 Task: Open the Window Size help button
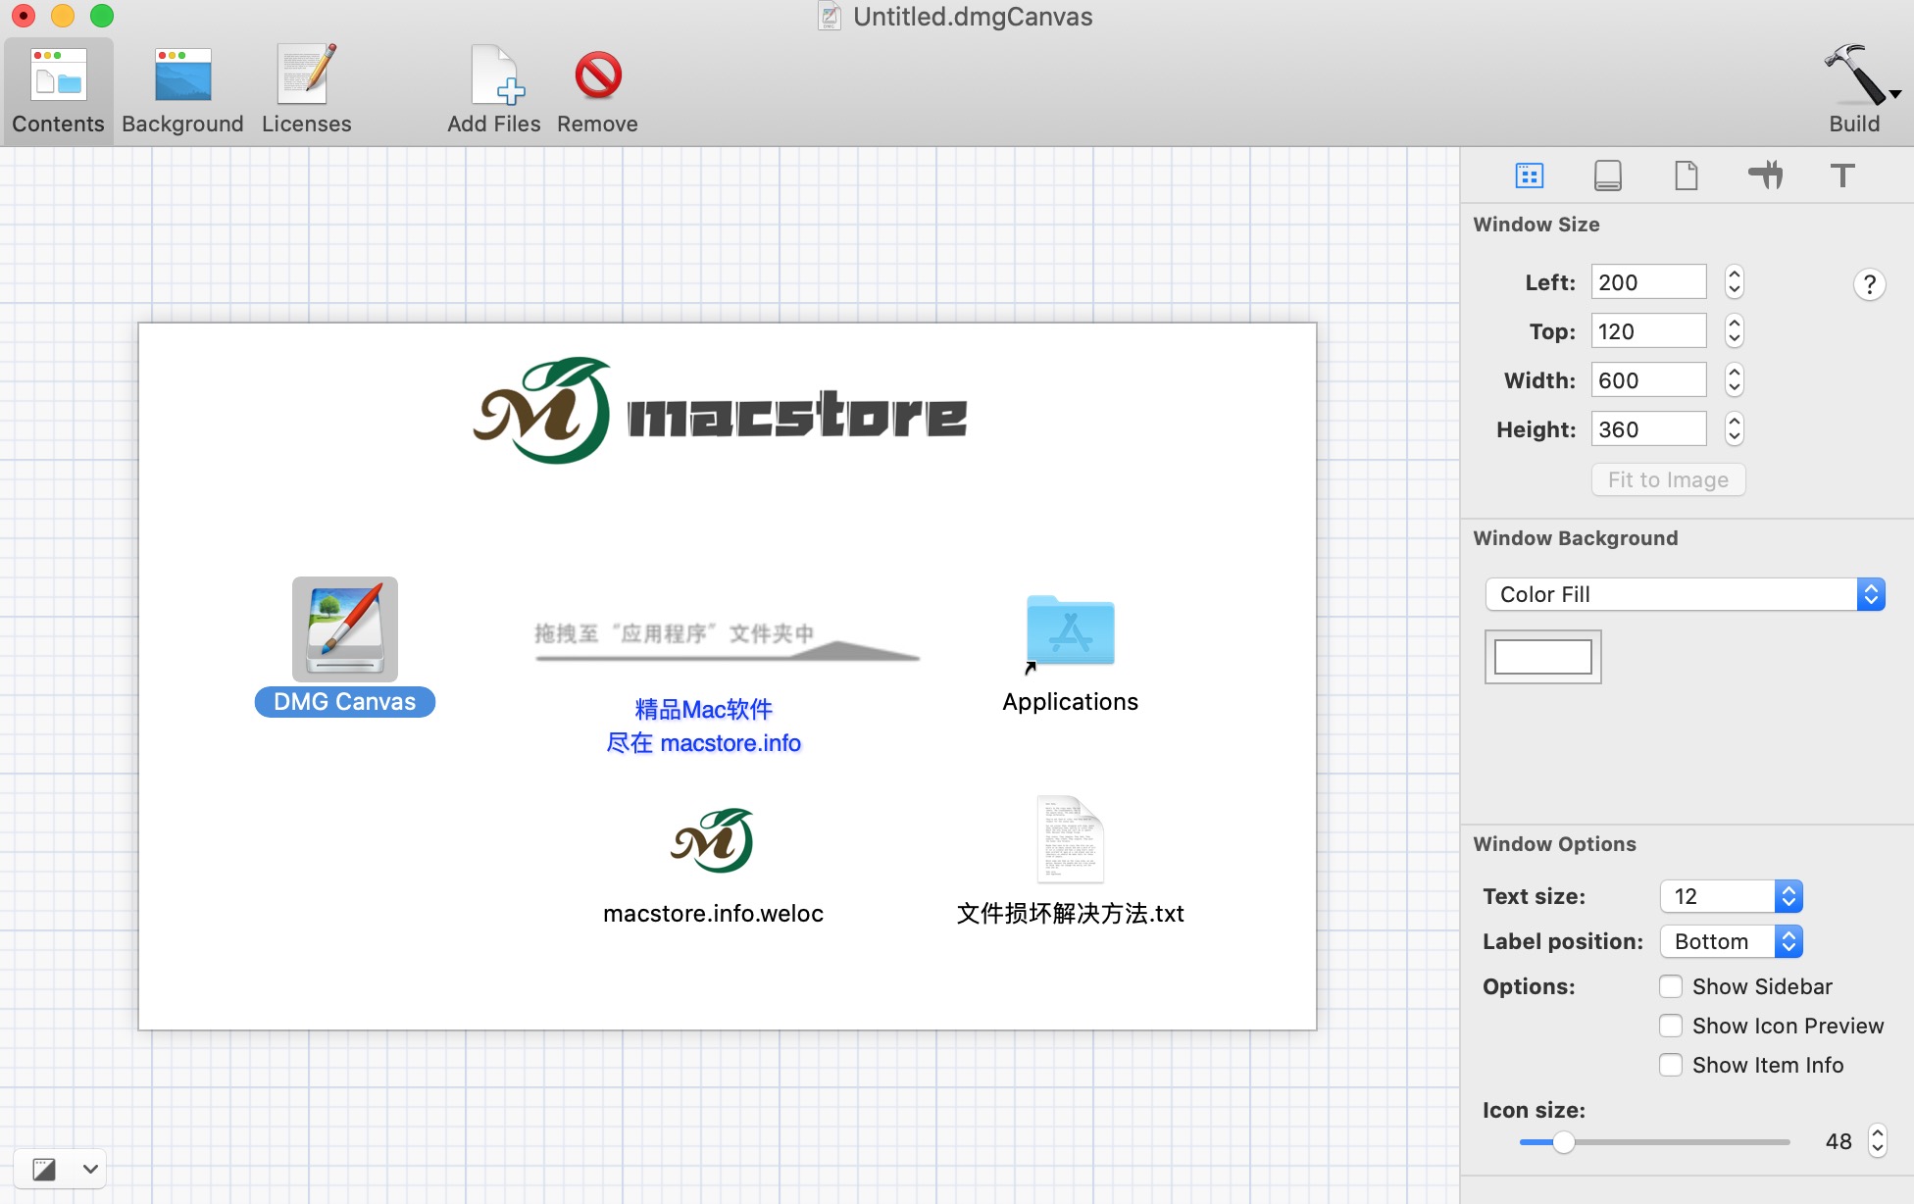[1869, 284]
